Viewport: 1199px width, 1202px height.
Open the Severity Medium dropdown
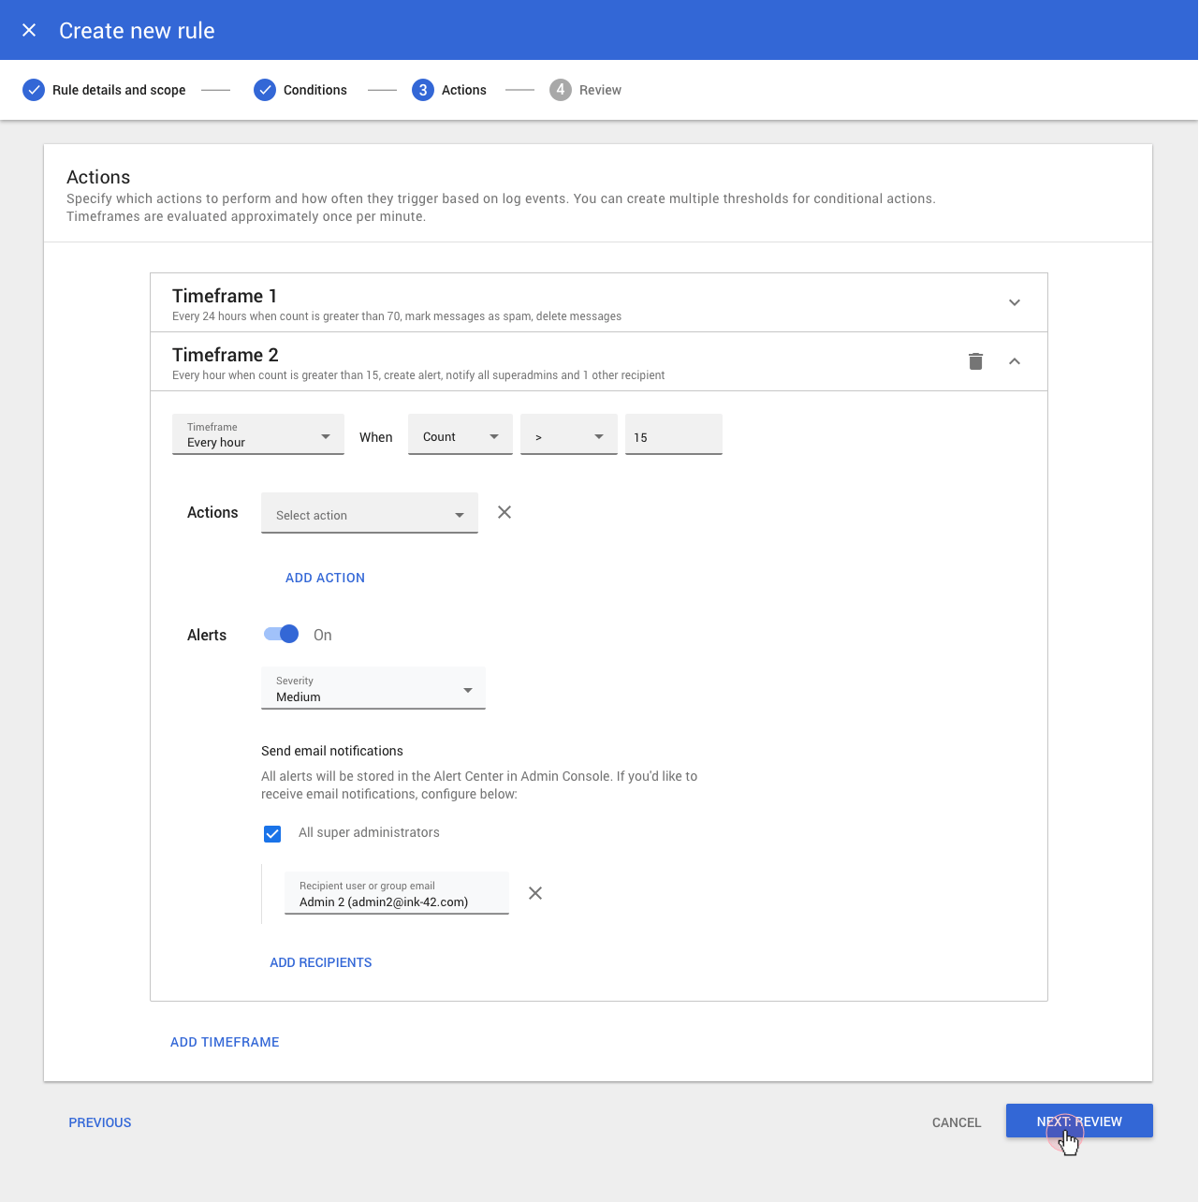pos(373,689)
